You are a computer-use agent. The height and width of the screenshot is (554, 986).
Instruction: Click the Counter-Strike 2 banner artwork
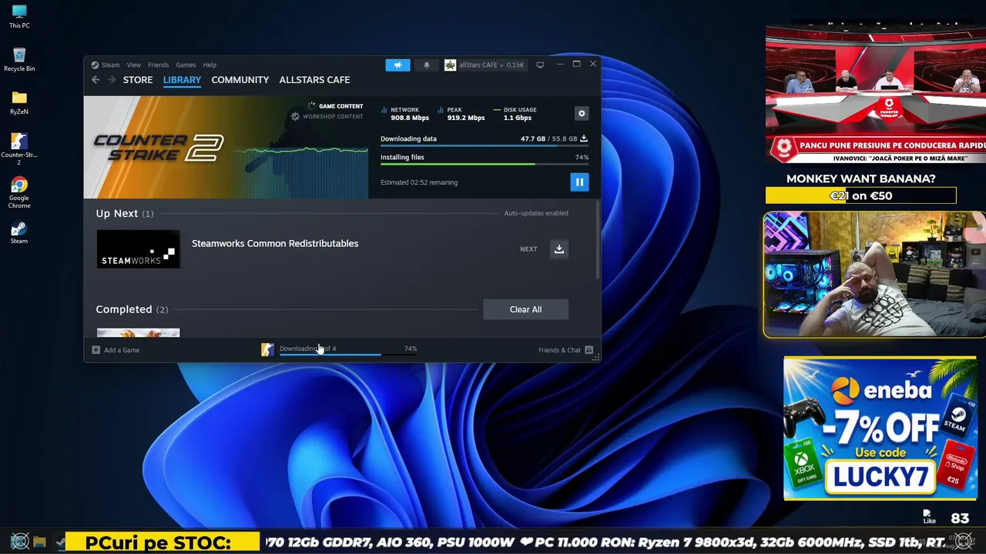tap(226, 148)
